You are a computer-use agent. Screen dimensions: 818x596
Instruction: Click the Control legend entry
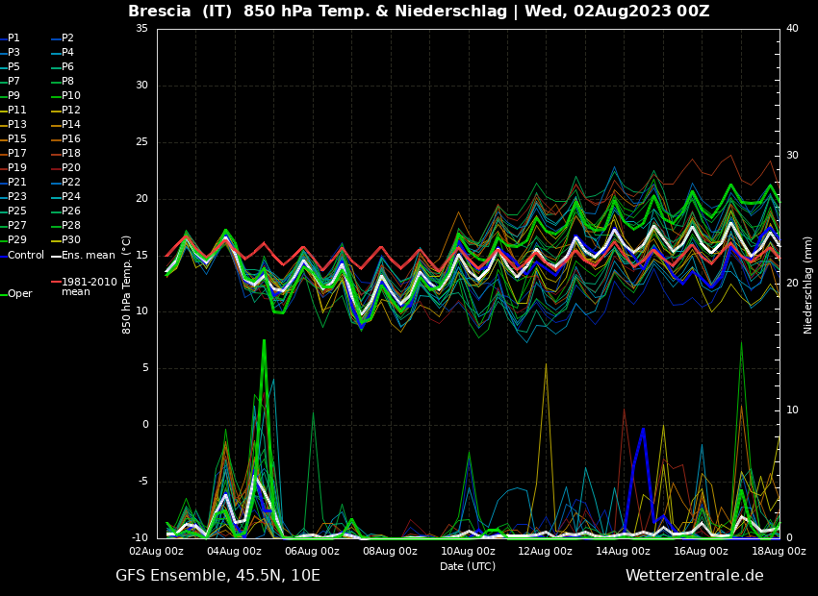click(x=22, y=256)
